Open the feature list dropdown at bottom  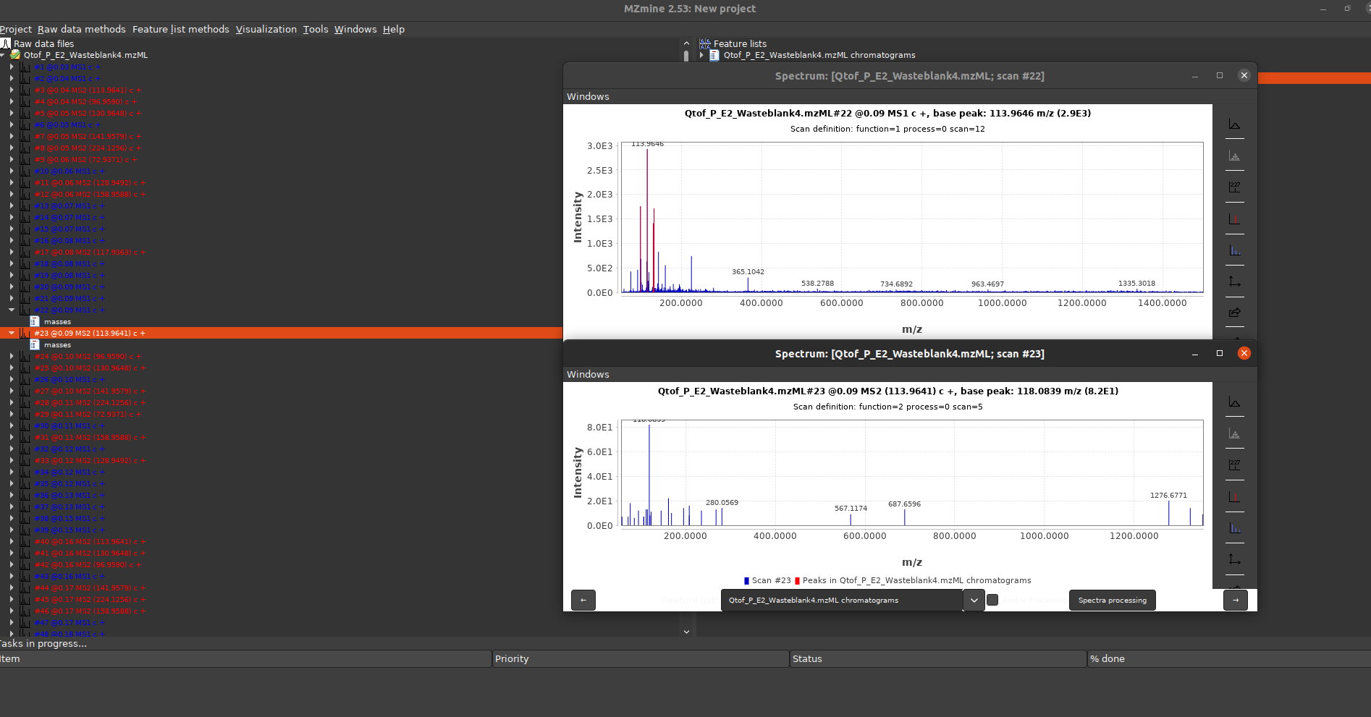pyautogui.click(x=974, y=600)
